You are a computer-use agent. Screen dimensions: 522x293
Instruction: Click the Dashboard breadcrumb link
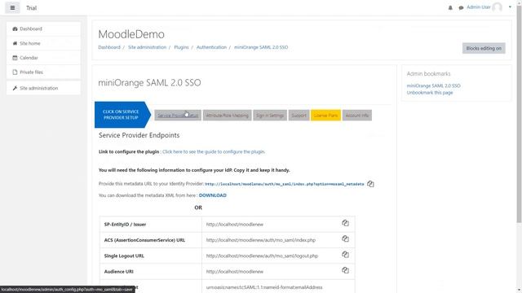tap(109, 47)
